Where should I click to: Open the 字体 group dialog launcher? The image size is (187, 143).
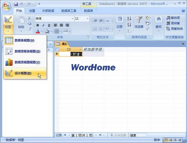click(x=88, y=36)
